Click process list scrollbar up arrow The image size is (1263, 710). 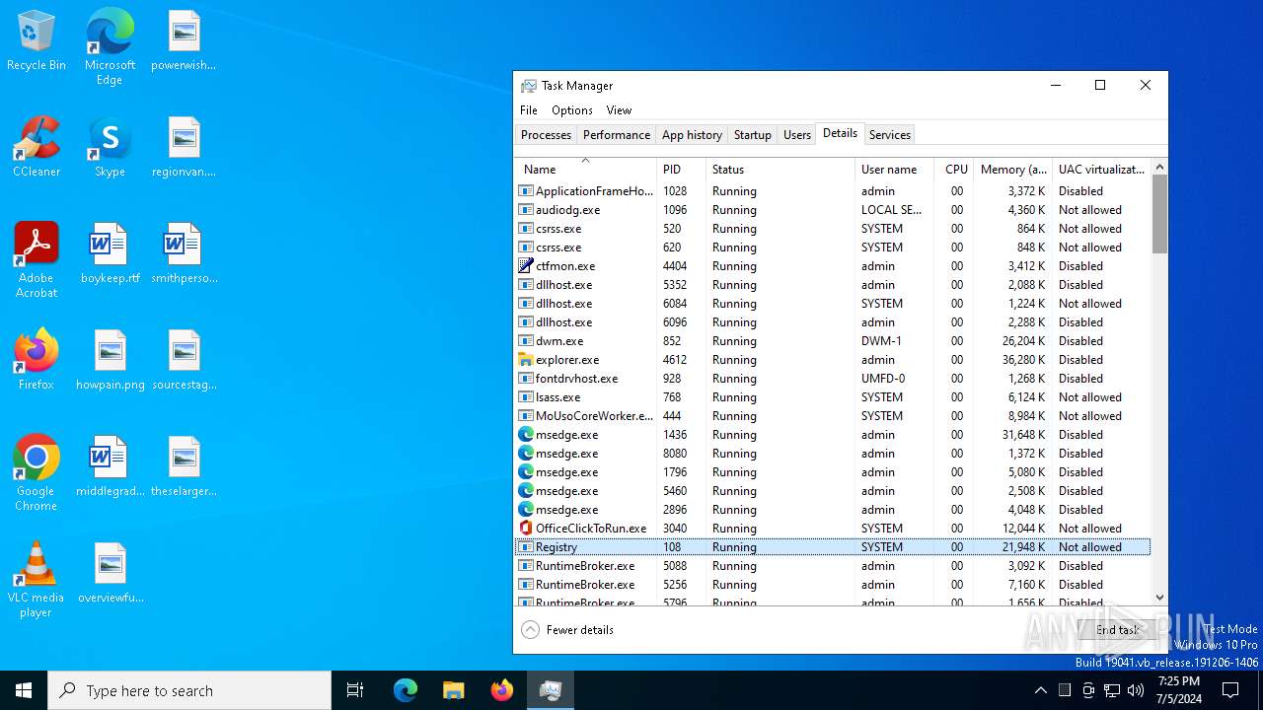tap(1159, 167)
